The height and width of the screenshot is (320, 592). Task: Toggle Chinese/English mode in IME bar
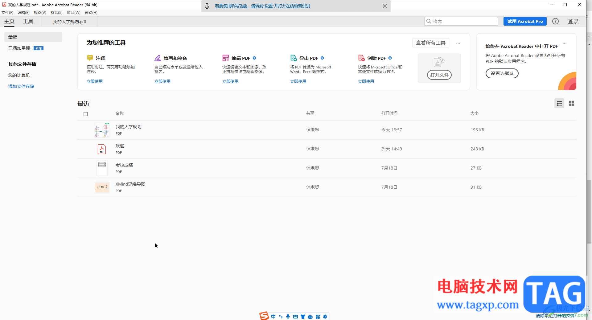click(273, 317)
